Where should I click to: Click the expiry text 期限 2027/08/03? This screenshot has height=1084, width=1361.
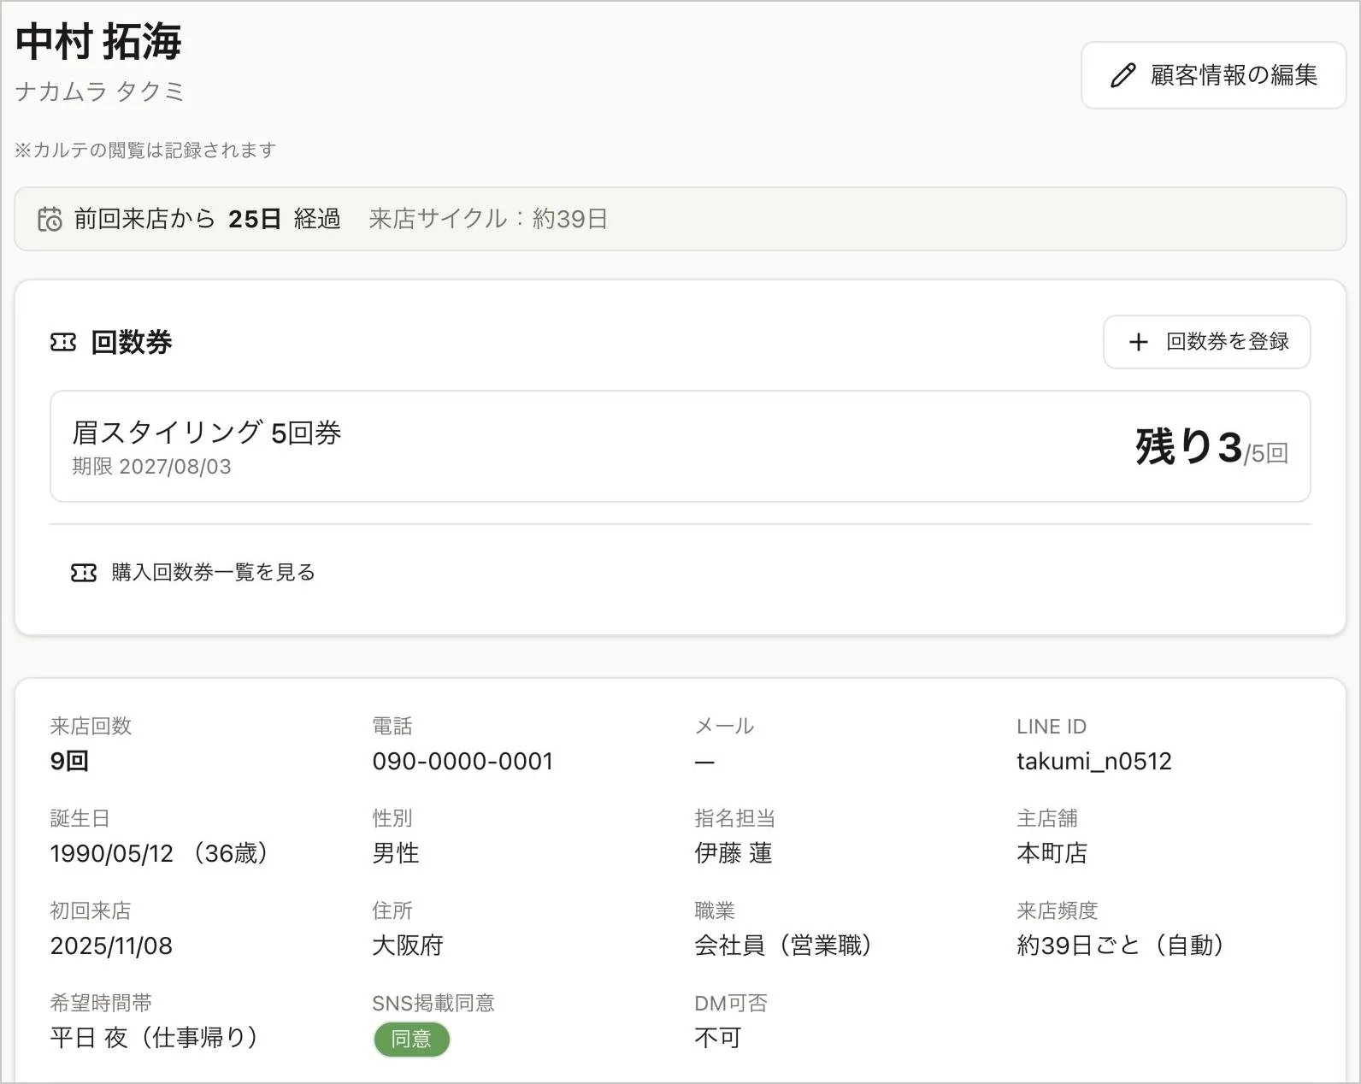pyautogui.click(x=151, y=466)
